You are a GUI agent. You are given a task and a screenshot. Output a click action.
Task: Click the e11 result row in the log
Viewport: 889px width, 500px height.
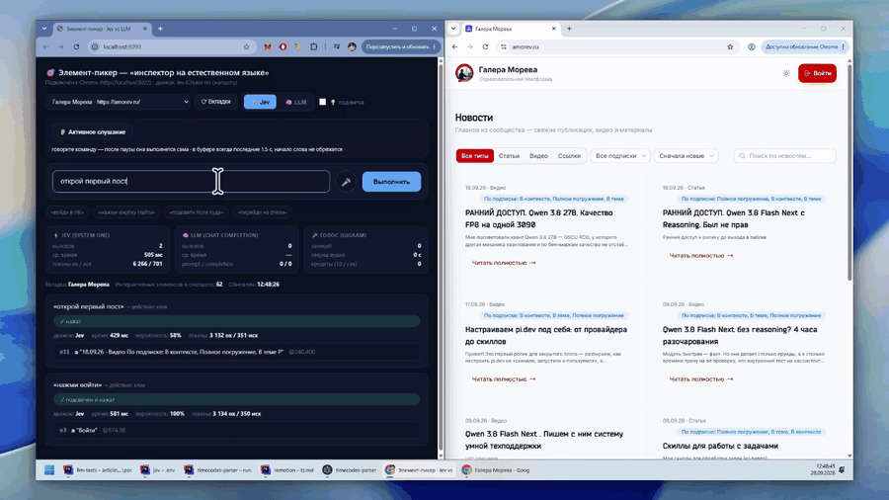[236, 352]
